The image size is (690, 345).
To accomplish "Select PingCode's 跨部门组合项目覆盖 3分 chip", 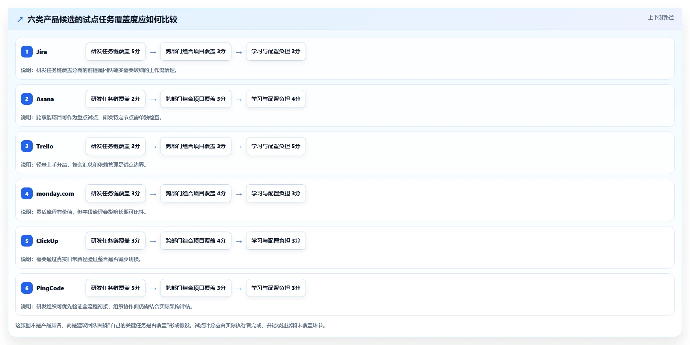I will point(196,288).
